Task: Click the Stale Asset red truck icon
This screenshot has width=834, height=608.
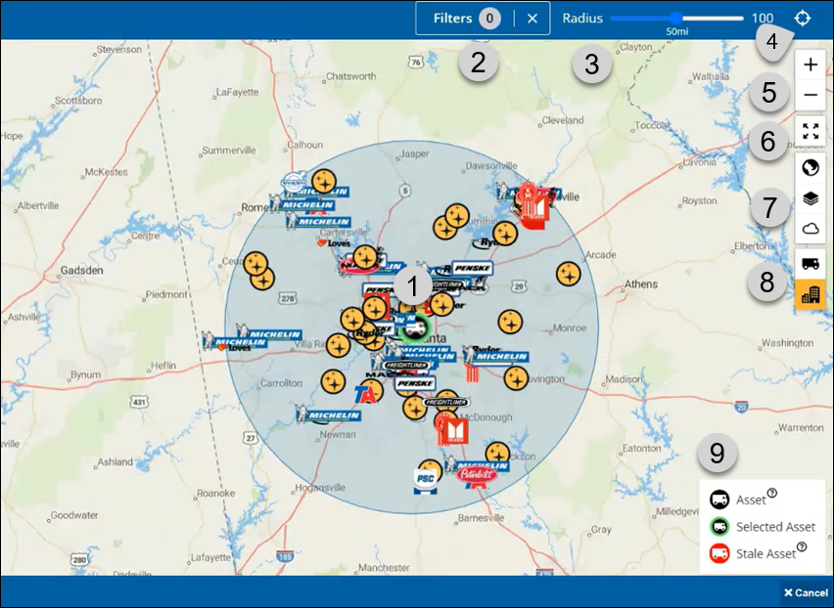Action: [719, 553]
